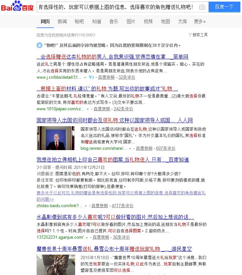Switch to the 图片 tab
242x275 pixels.
[131, 21]
